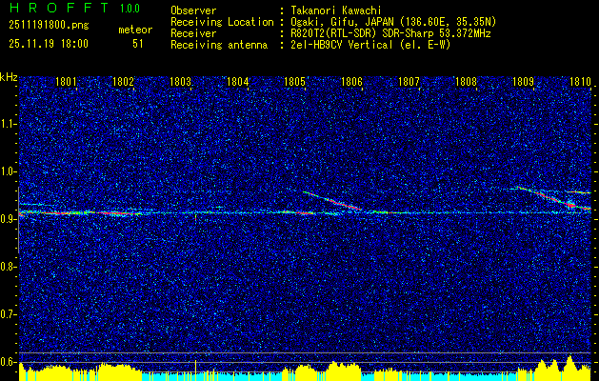Select the 1807 time marker
This screenshot has height=381, width=599.
(409, 81)
